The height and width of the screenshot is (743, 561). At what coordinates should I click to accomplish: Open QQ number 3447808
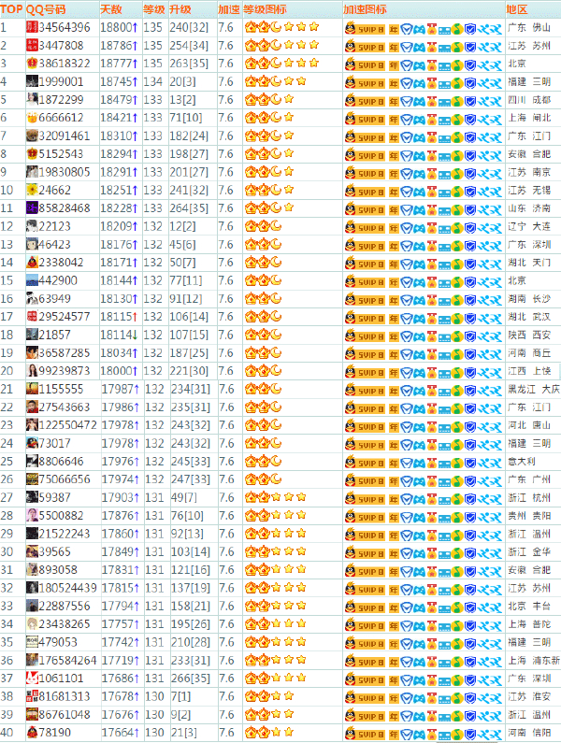coord(61,45)
